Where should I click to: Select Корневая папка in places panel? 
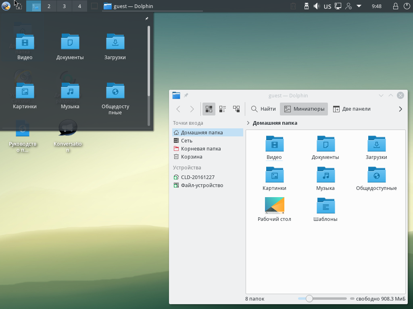200,149
